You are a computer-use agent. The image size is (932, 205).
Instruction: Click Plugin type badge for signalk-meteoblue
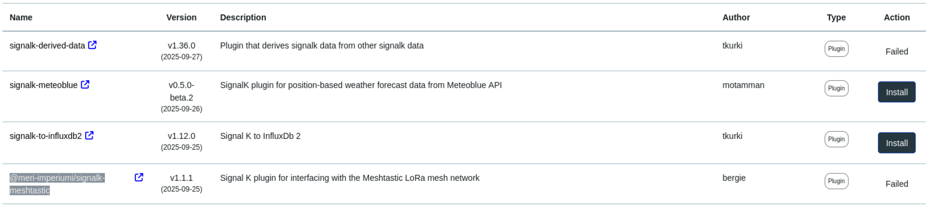pyautogui.click(x=836, y=89)
